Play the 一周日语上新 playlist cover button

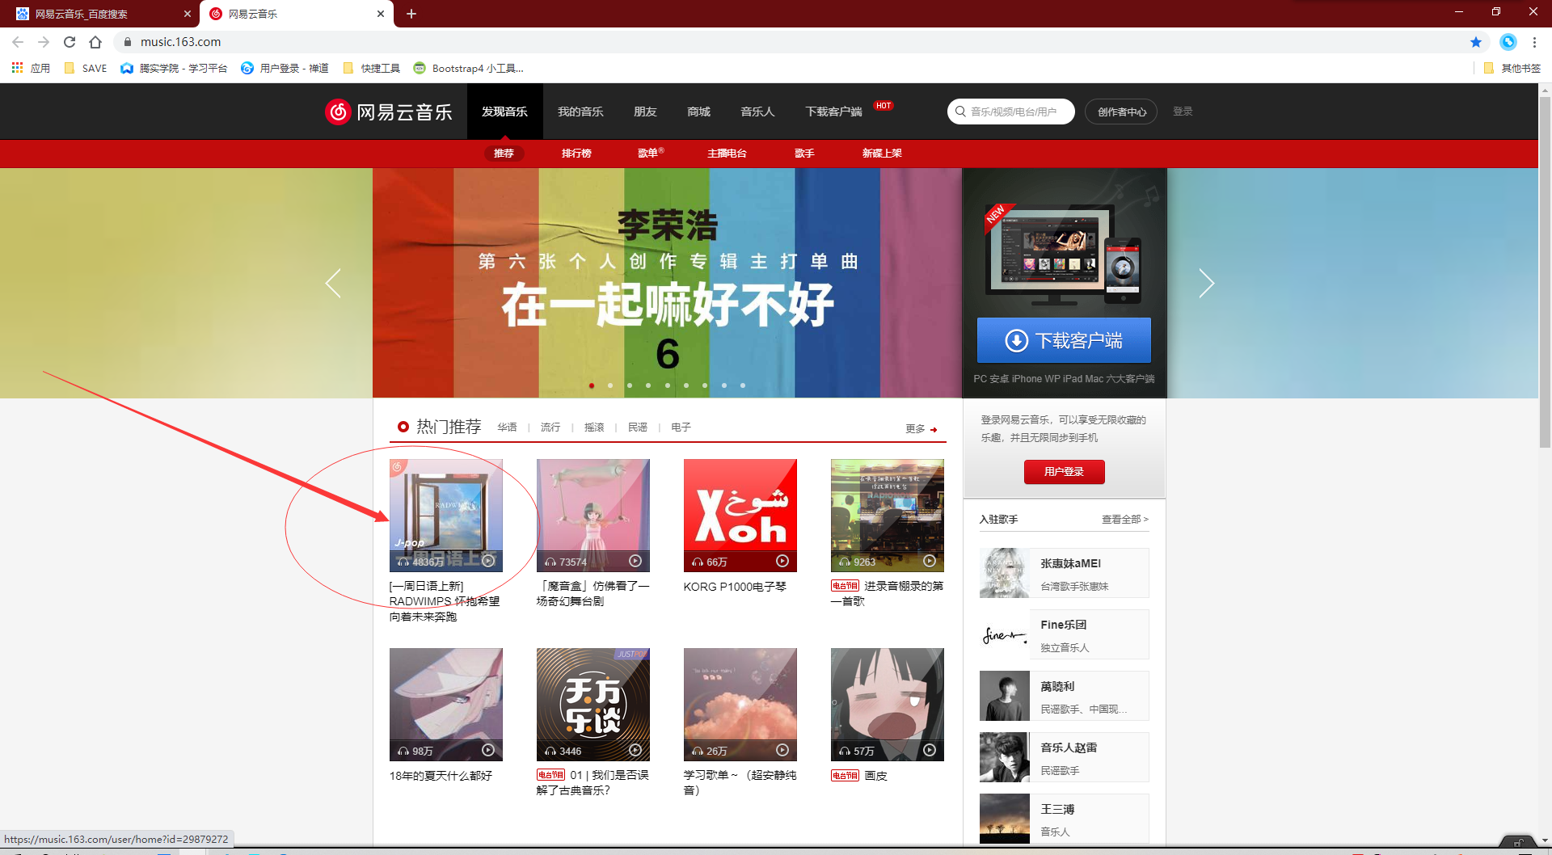pos(488,561)
